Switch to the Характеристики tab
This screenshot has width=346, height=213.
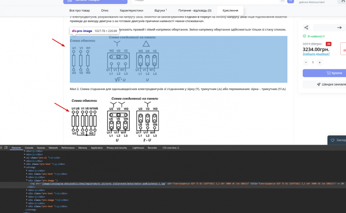[131, 10]
